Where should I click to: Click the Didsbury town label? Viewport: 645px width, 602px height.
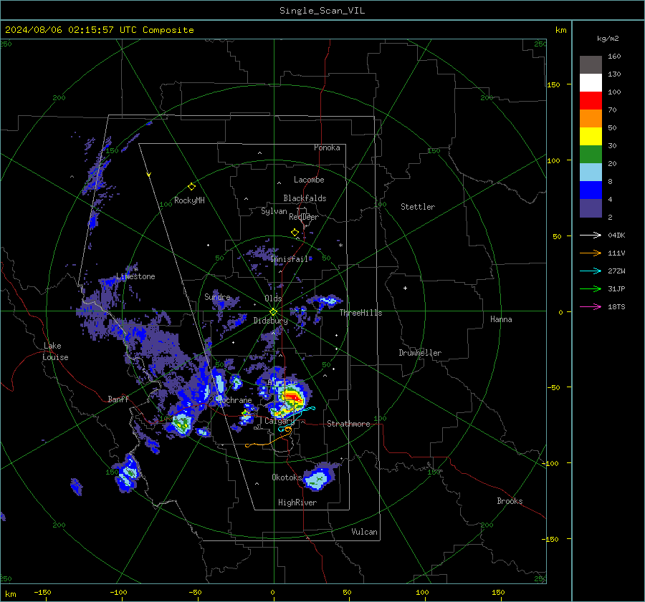click(x=270, y=321)
